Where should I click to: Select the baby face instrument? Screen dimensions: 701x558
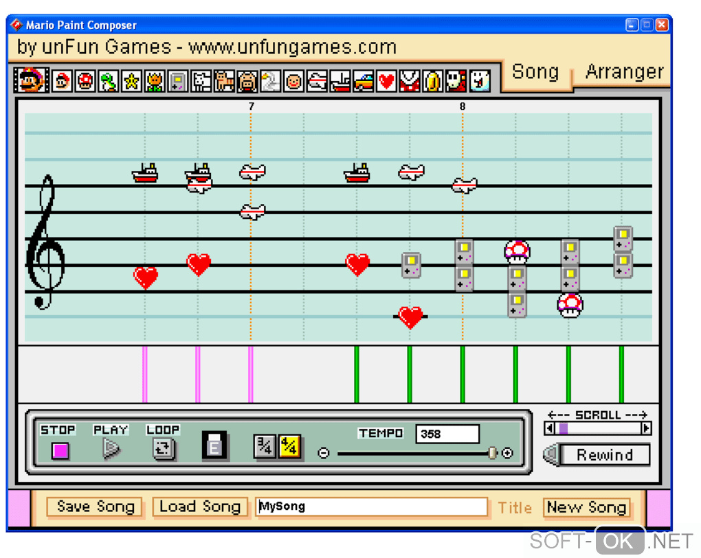click(293, 81)
